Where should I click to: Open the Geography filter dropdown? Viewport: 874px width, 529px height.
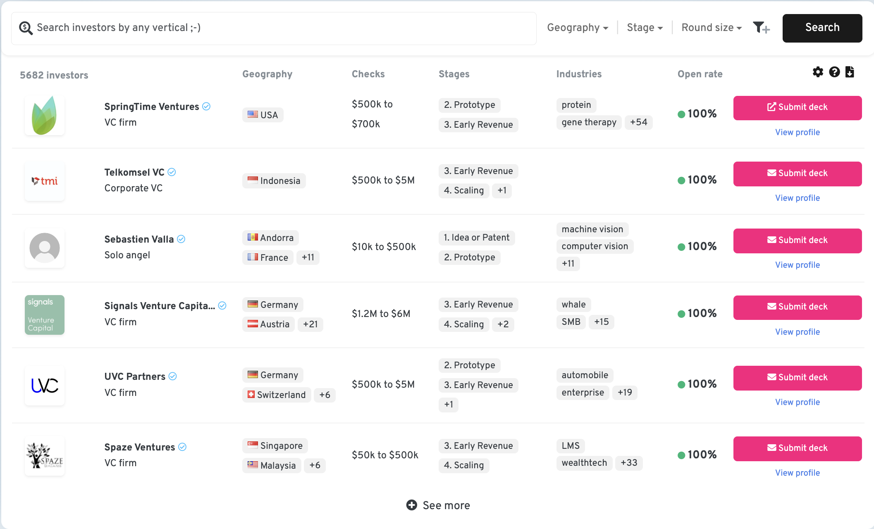click(578, 28)
